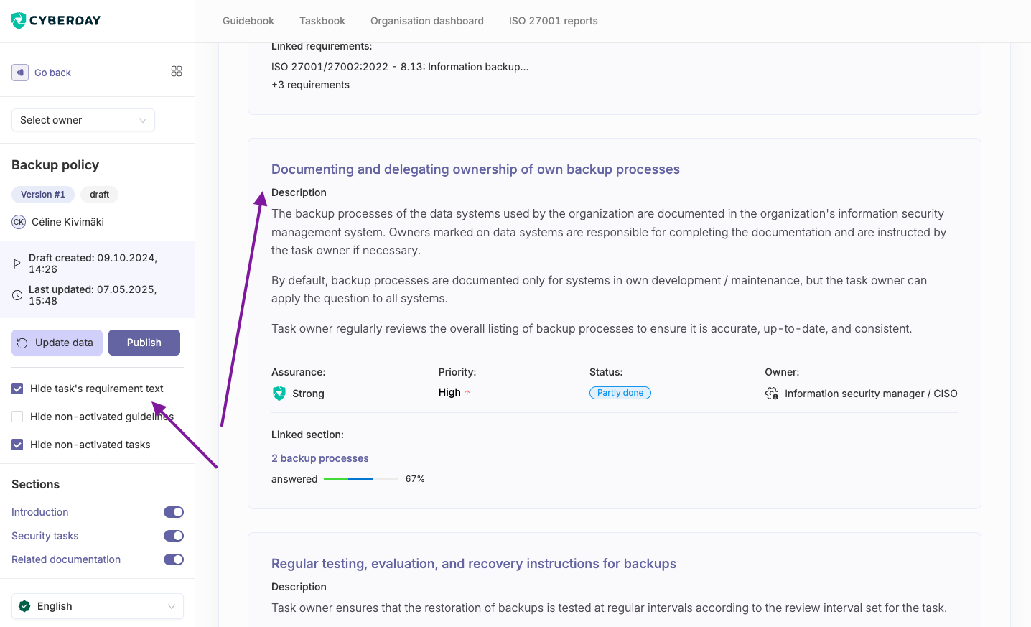Click the 67% value text
Image resolution: width=1031 pixels, height=627 pixels.
[415, 479]
